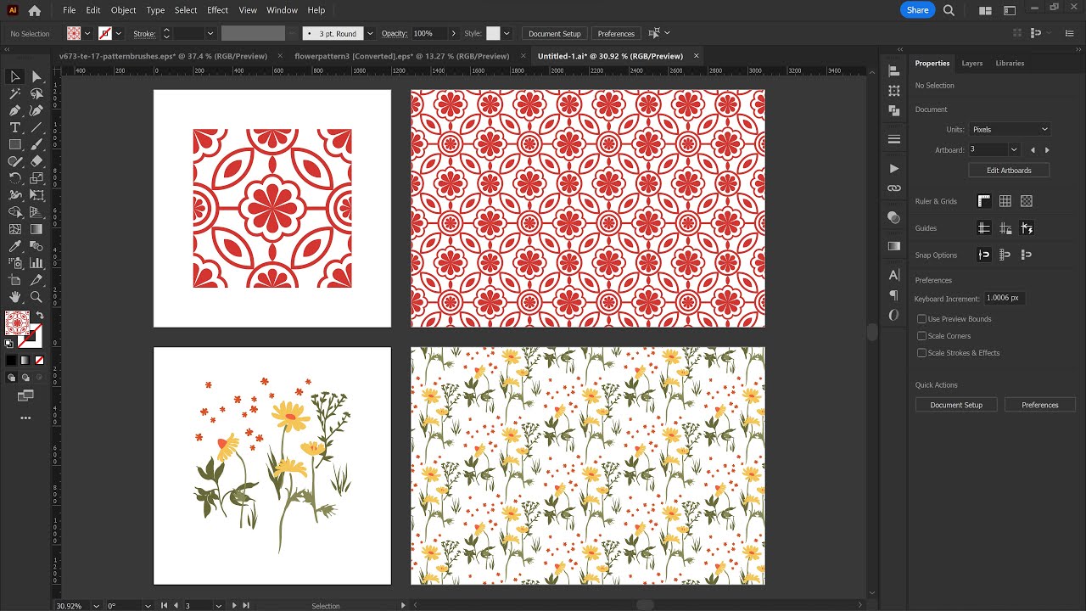Image resolution: width=1086 pixels, height=611 pixels.
Task: Swap fill and stroke colors
Action: (x=39, y=315)
